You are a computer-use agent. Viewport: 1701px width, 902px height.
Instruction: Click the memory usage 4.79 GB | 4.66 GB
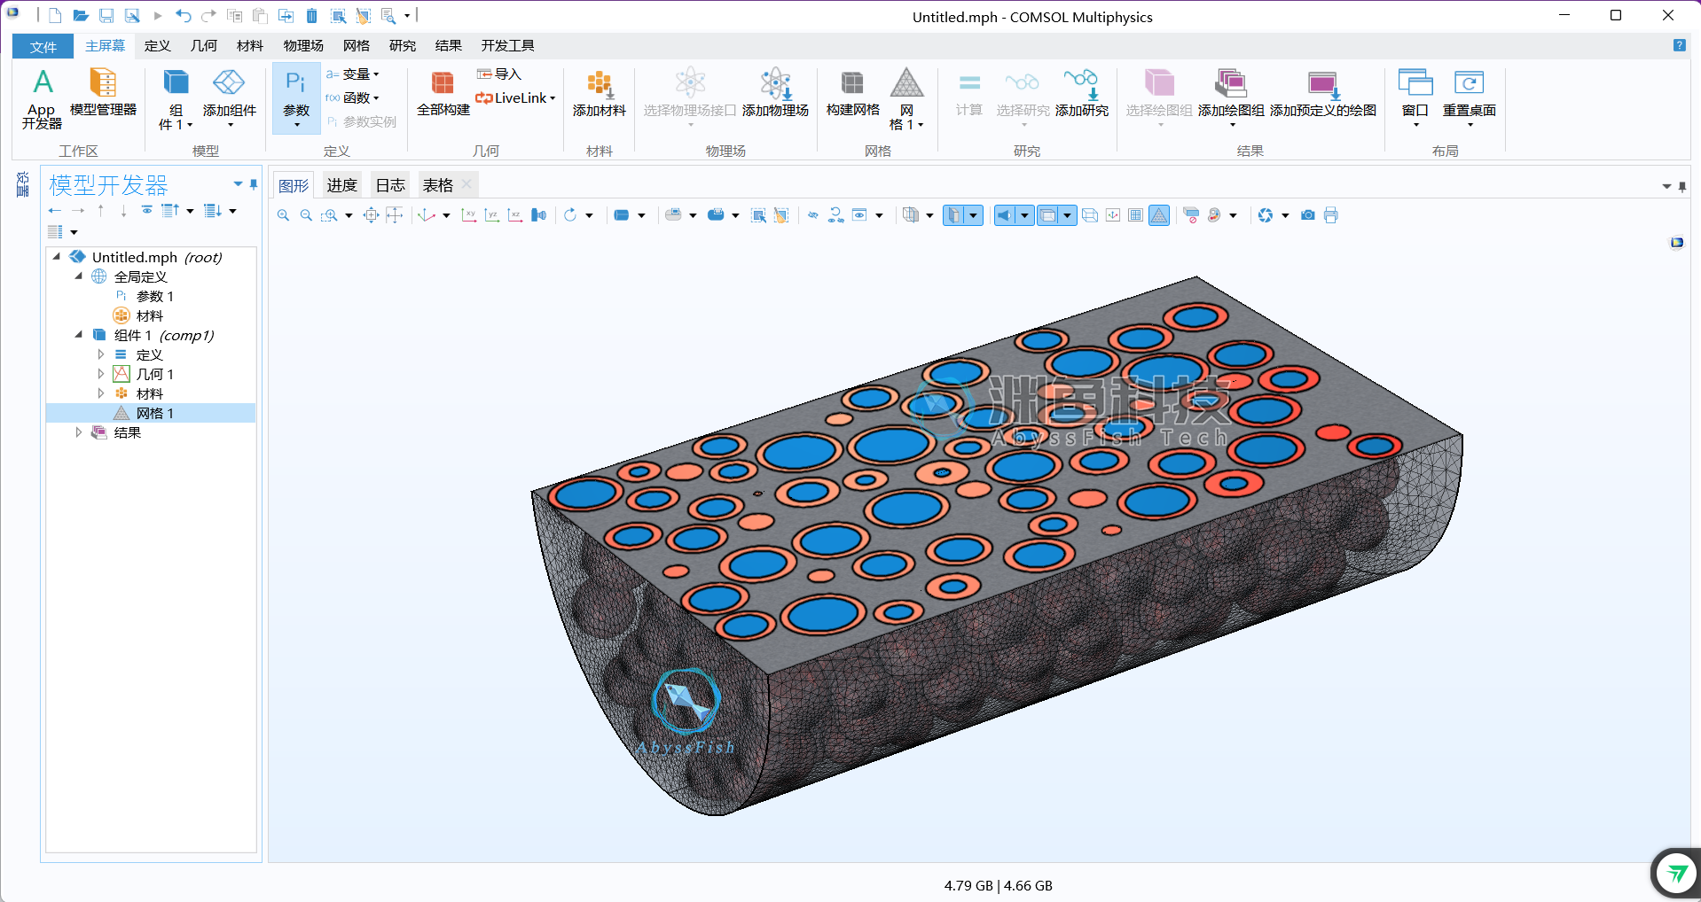998,885
